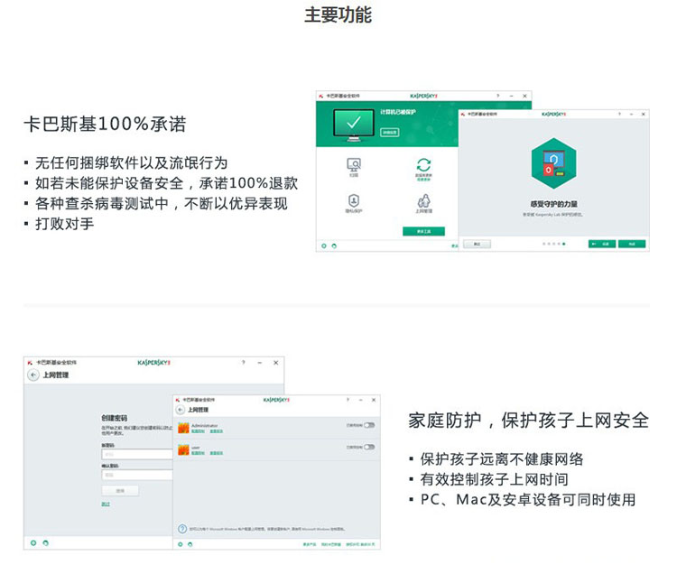Click the green More Tools button
This screenshot has width=677, height=583.
click(x=422, y=231)
